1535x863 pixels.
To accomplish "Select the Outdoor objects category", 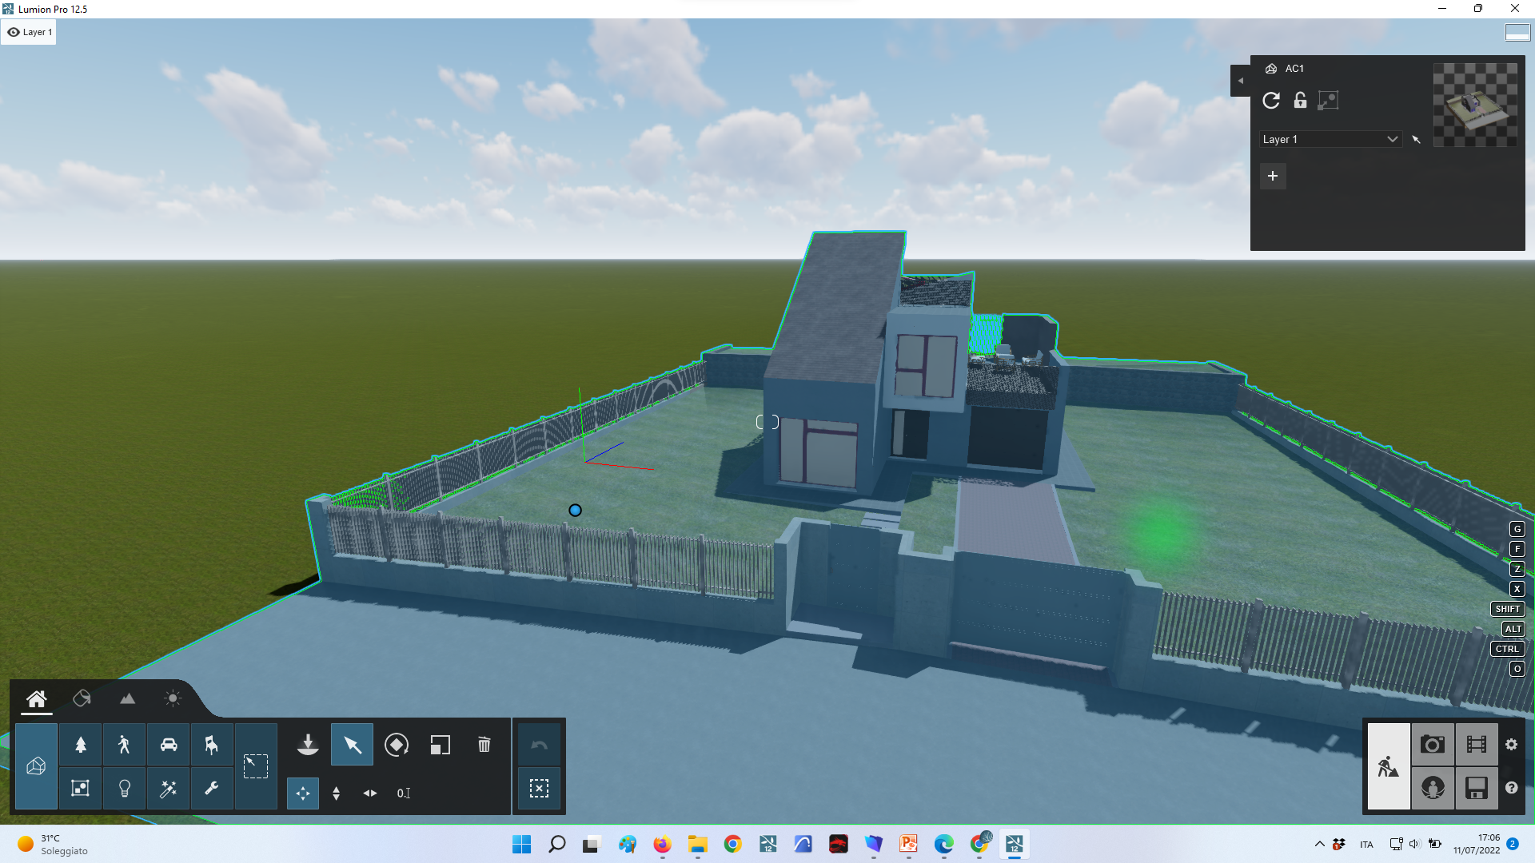I will pyautogui.click(x=81, y=789).
